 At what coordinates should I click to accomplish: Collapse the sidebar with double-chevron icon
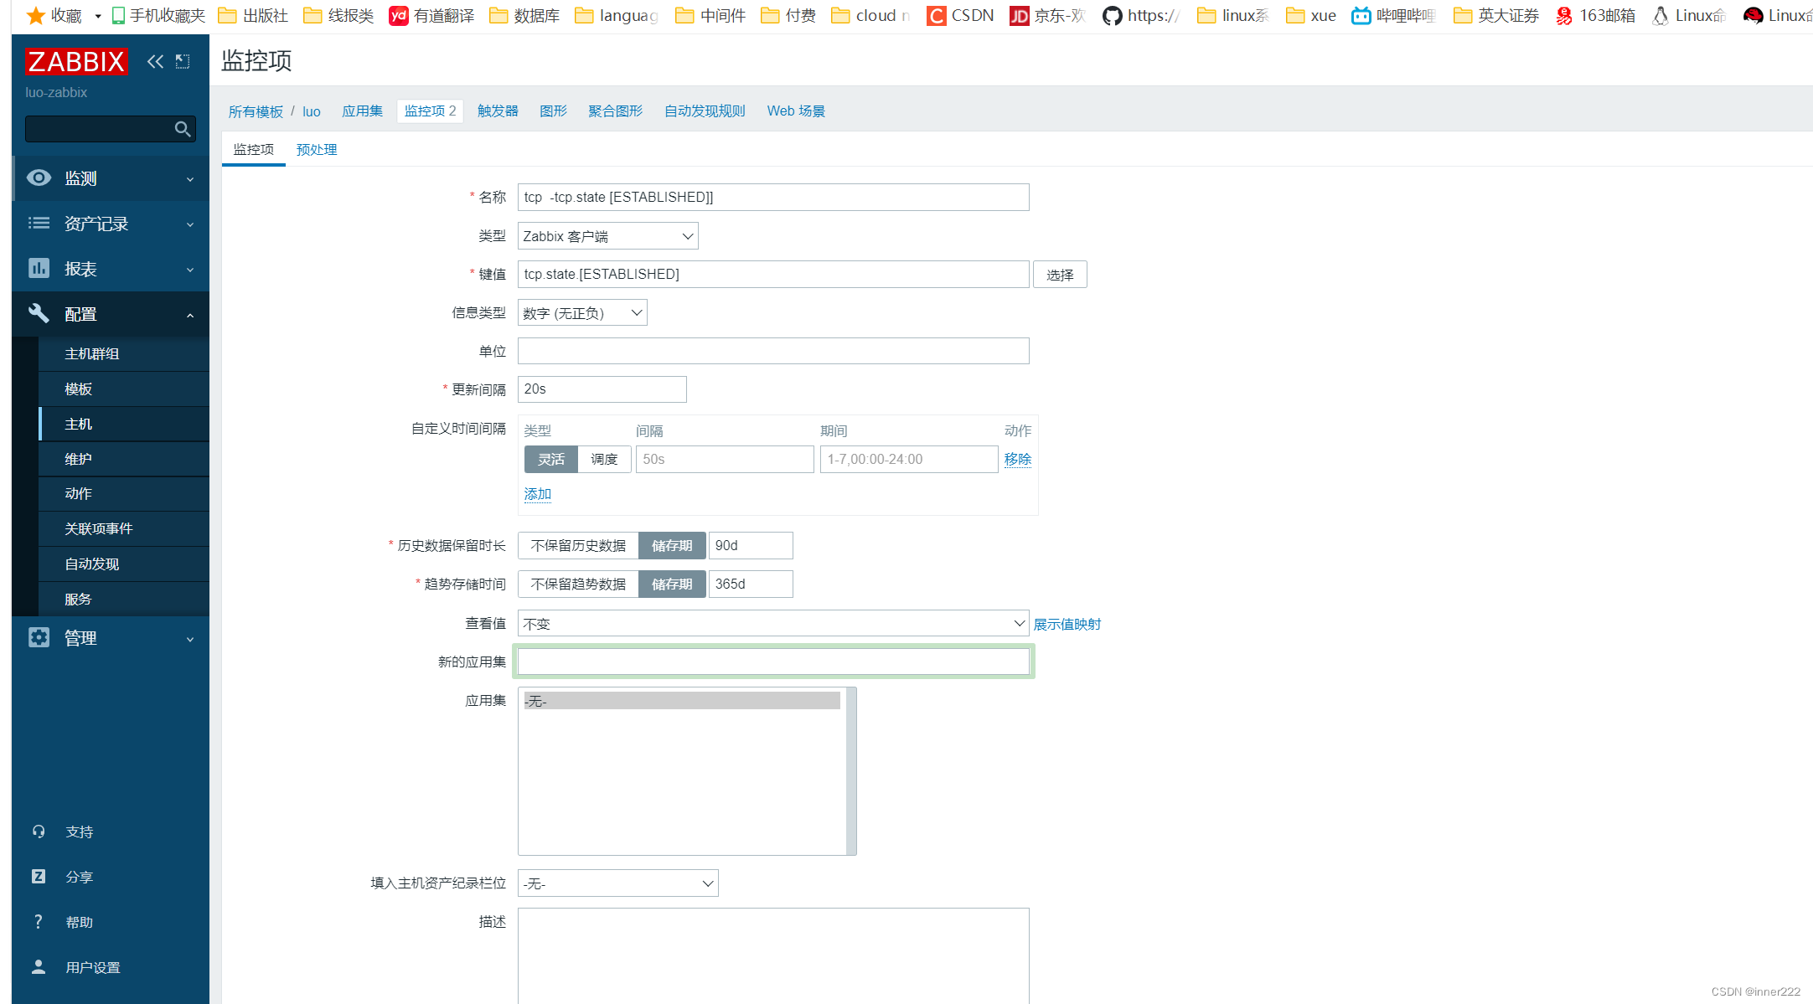click(x=155, y=61)
